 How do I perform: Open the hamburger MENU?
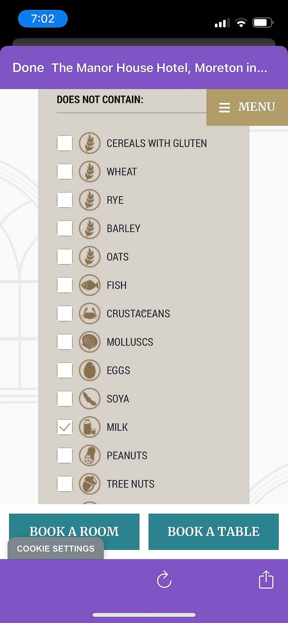(247, 107)
